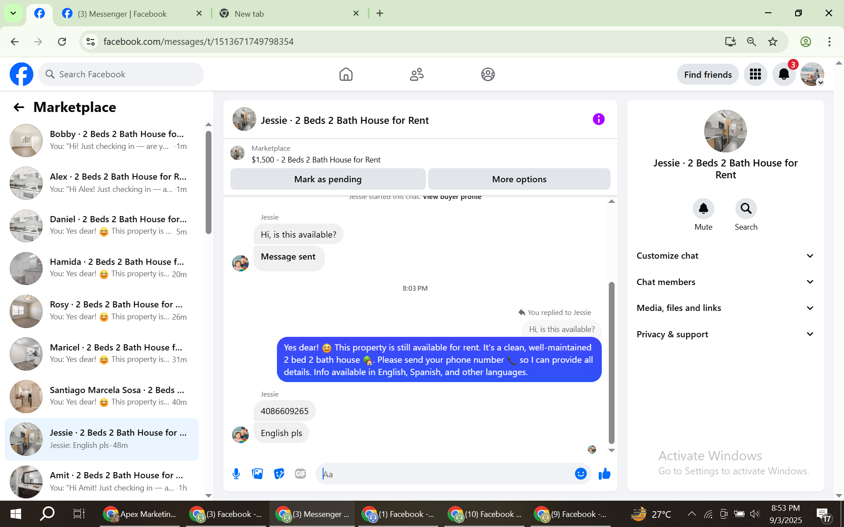Screen dimensions: 844x527
Task: Search within the Jessie conversation
Action: tap(746, 208)
